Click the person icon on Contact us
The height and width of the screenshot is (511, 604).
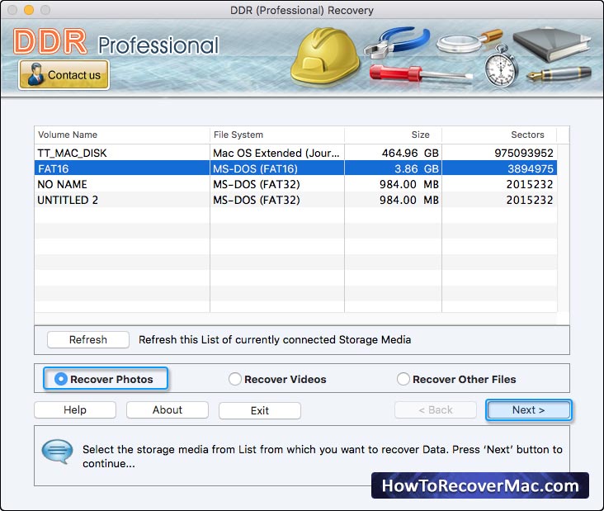(35, 74)
